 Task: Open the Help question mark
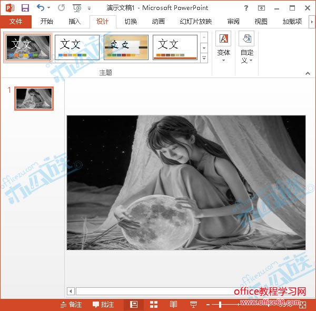coord(246,8)
